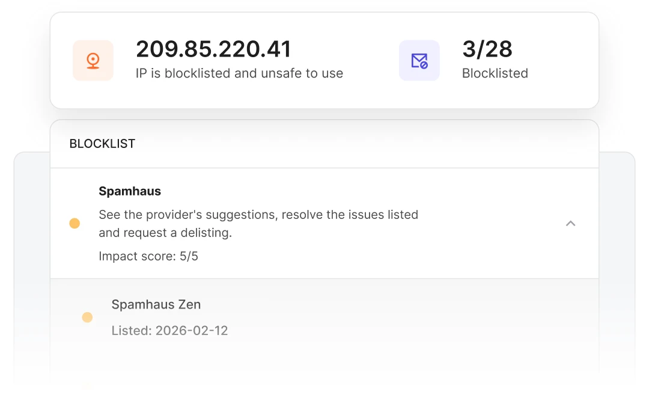
Task: Open the Spamhaus provider title
Action: point(130,191)
